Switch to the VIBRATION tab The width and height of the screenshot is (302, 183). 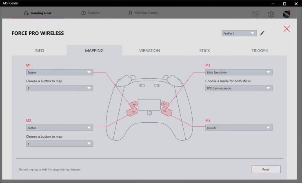click(x=149, y=51)
